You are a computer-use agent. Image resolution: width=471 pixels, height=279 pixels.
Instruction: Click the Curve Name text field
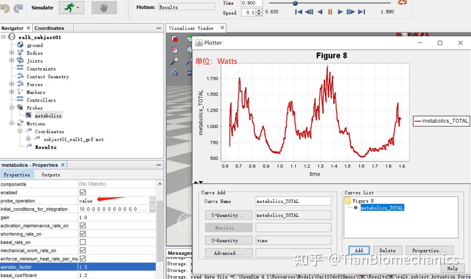293,201
